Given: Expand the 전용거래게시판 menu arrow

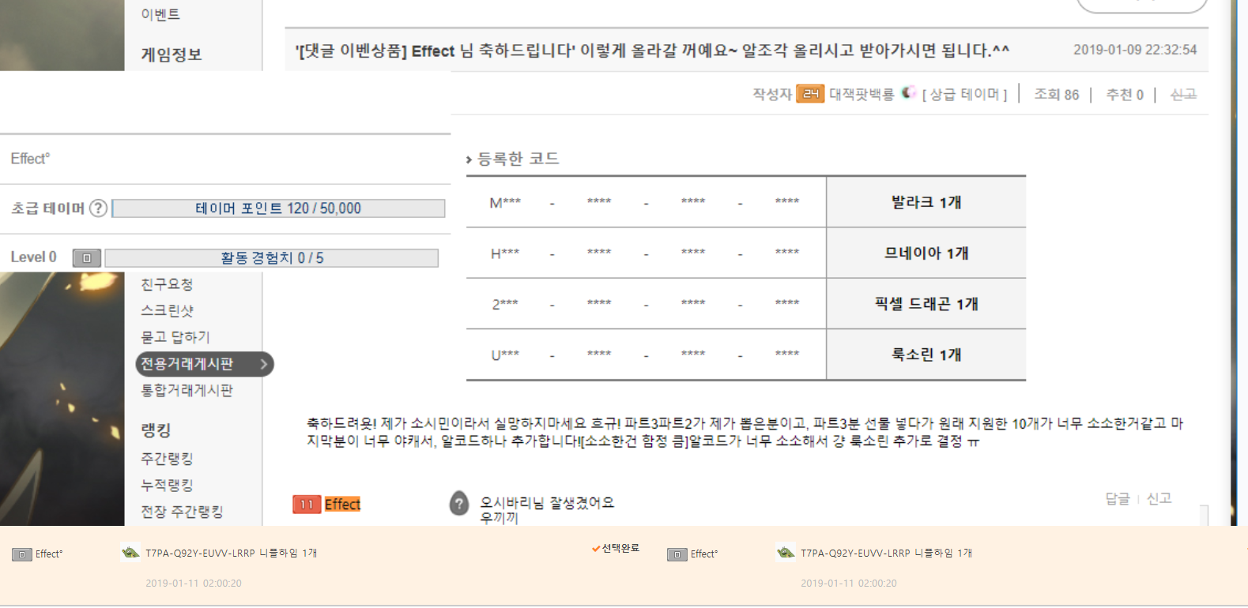Looking at the screenshot, I should click(264, 364).
